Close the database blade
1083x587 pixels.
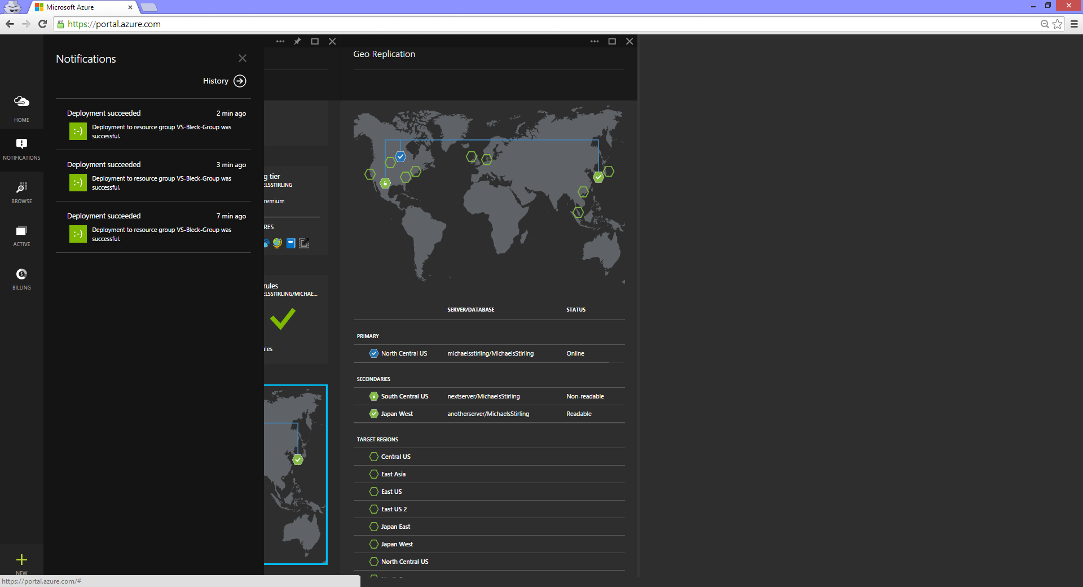(332, 41)
